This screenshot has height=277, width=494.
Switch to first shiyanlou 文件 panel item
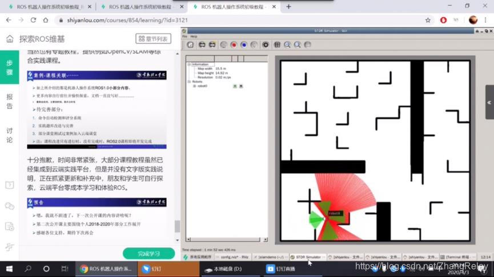(x=346, y=257)
